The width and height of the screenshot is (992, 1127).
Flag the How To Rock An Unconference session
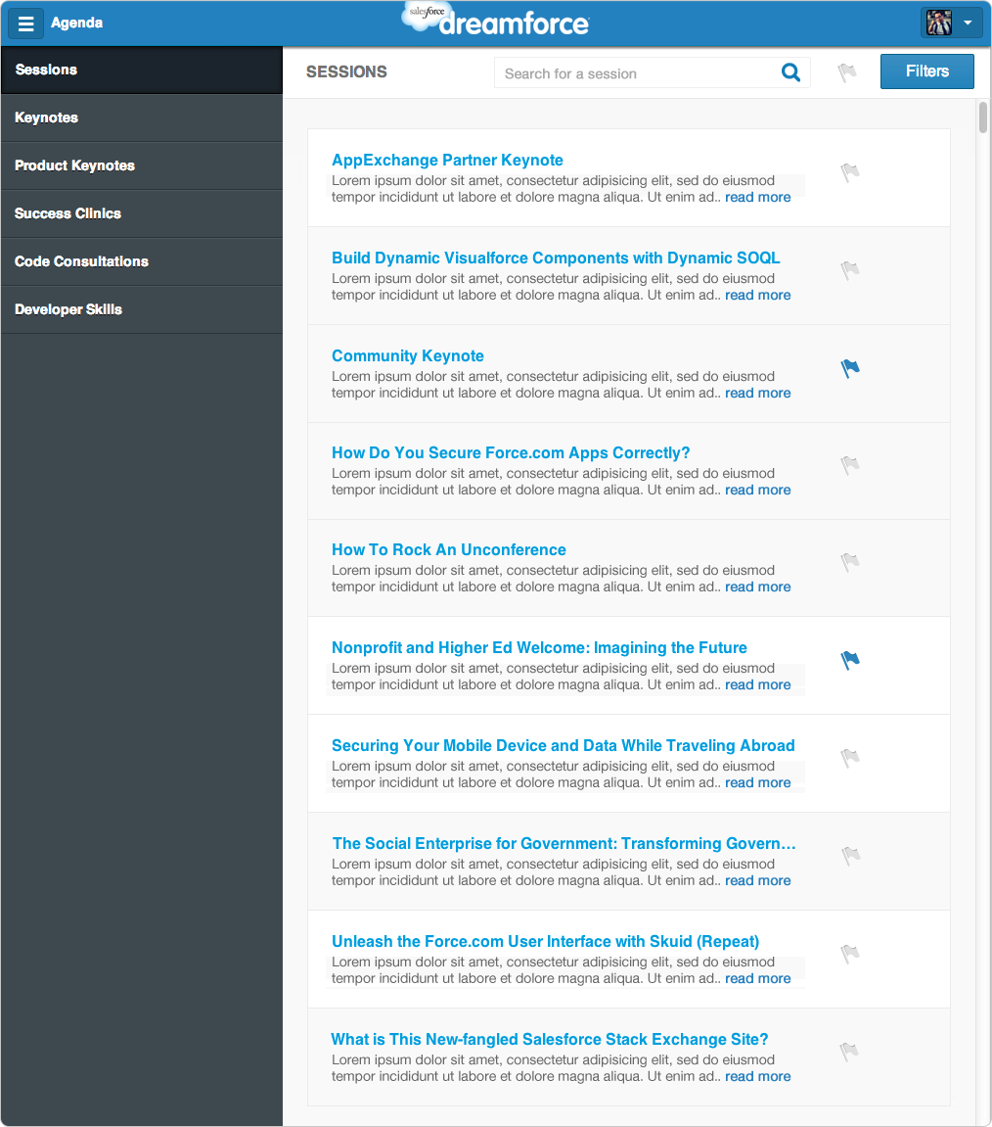pyautogui.click(x=850, y=562)
